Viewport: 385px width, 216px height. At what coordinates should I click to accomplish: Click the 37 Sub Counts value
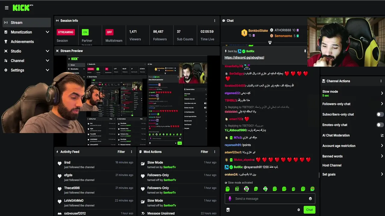click(x=179, y=31)
